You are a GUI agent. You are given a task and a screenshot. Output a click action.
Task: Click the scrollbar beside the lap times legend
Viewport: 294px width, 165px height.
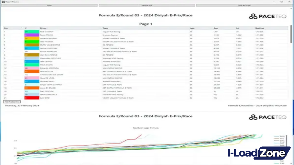coord(287,140)
